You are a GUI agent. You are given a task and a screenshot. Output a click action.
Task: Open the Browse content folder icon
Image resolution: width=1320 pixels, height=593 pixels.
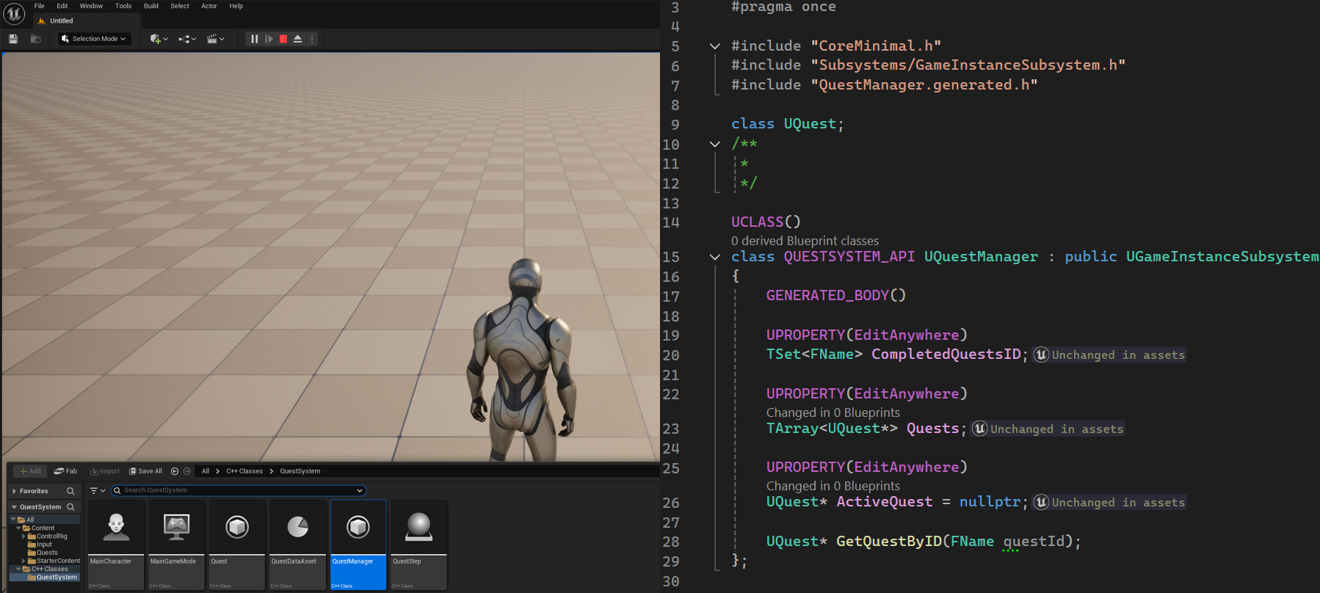click(x=35, y=39)
